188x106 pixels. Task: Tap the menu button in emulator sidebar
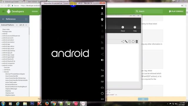102,82
